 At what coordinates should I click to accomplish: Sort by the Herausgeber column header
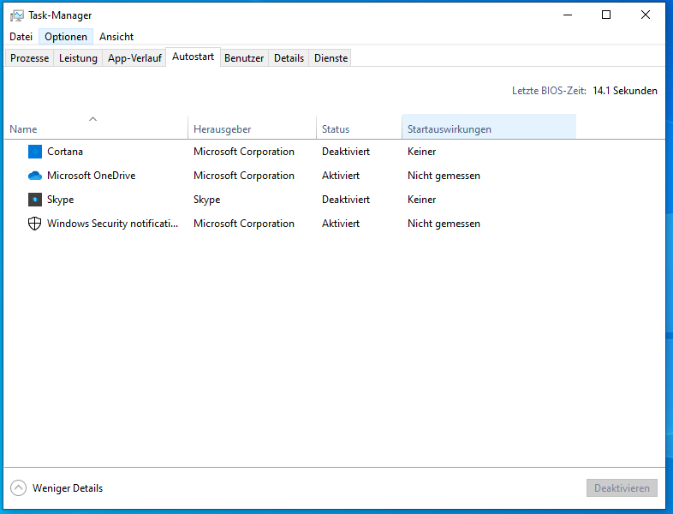pyautogui.click(x=253, y=127)
